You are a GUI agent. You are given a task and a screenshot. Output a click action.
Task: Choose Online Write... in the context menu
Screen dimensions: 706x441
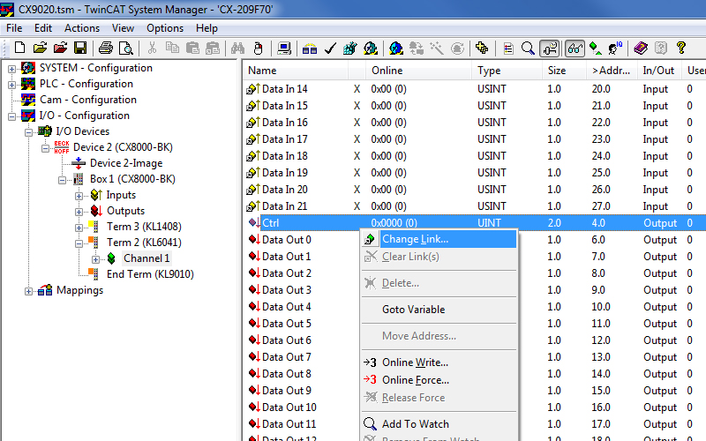439,363
